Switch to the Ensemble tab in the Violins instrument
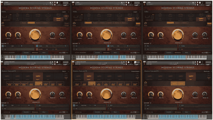 (x=26, y=53)
